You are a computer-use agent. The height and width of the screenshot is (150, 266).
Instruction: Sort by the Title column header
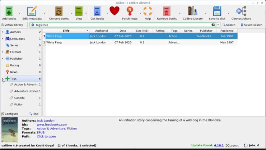click(66, 31)
